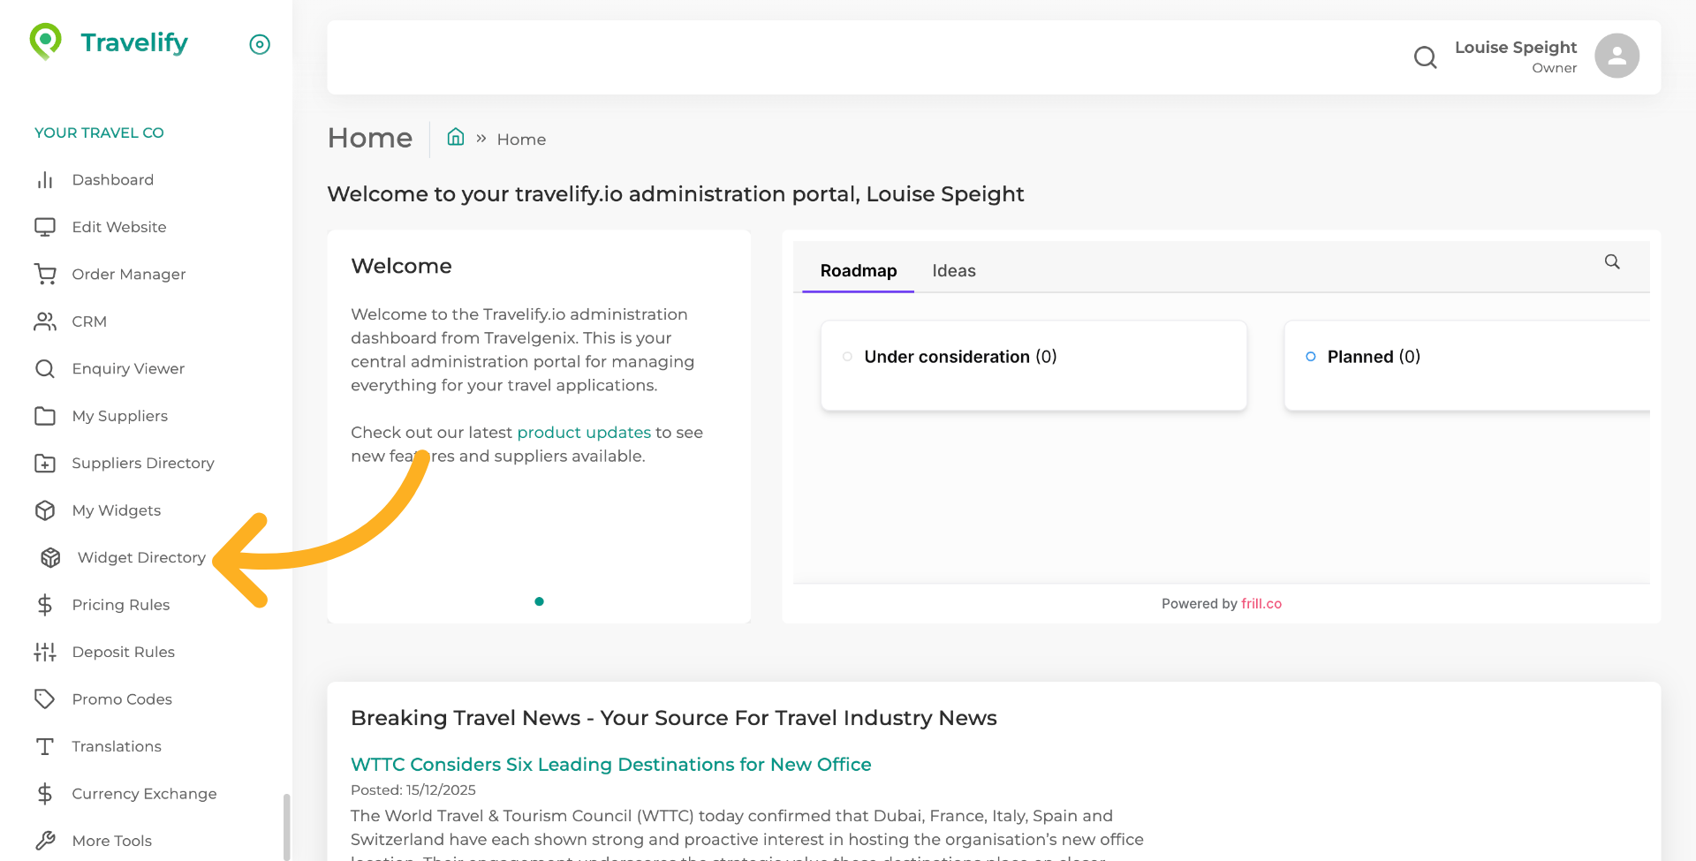Open Order Manager in the sidebar
The height and width of the screenshot is (861, 1696).
pos(129,275)
